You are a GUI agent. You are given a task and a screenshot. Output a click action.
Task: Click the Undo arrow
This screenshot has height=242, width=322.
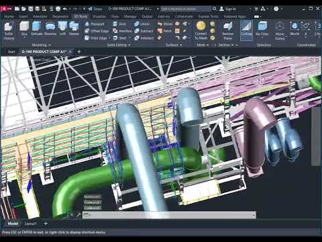click(65, 9)
